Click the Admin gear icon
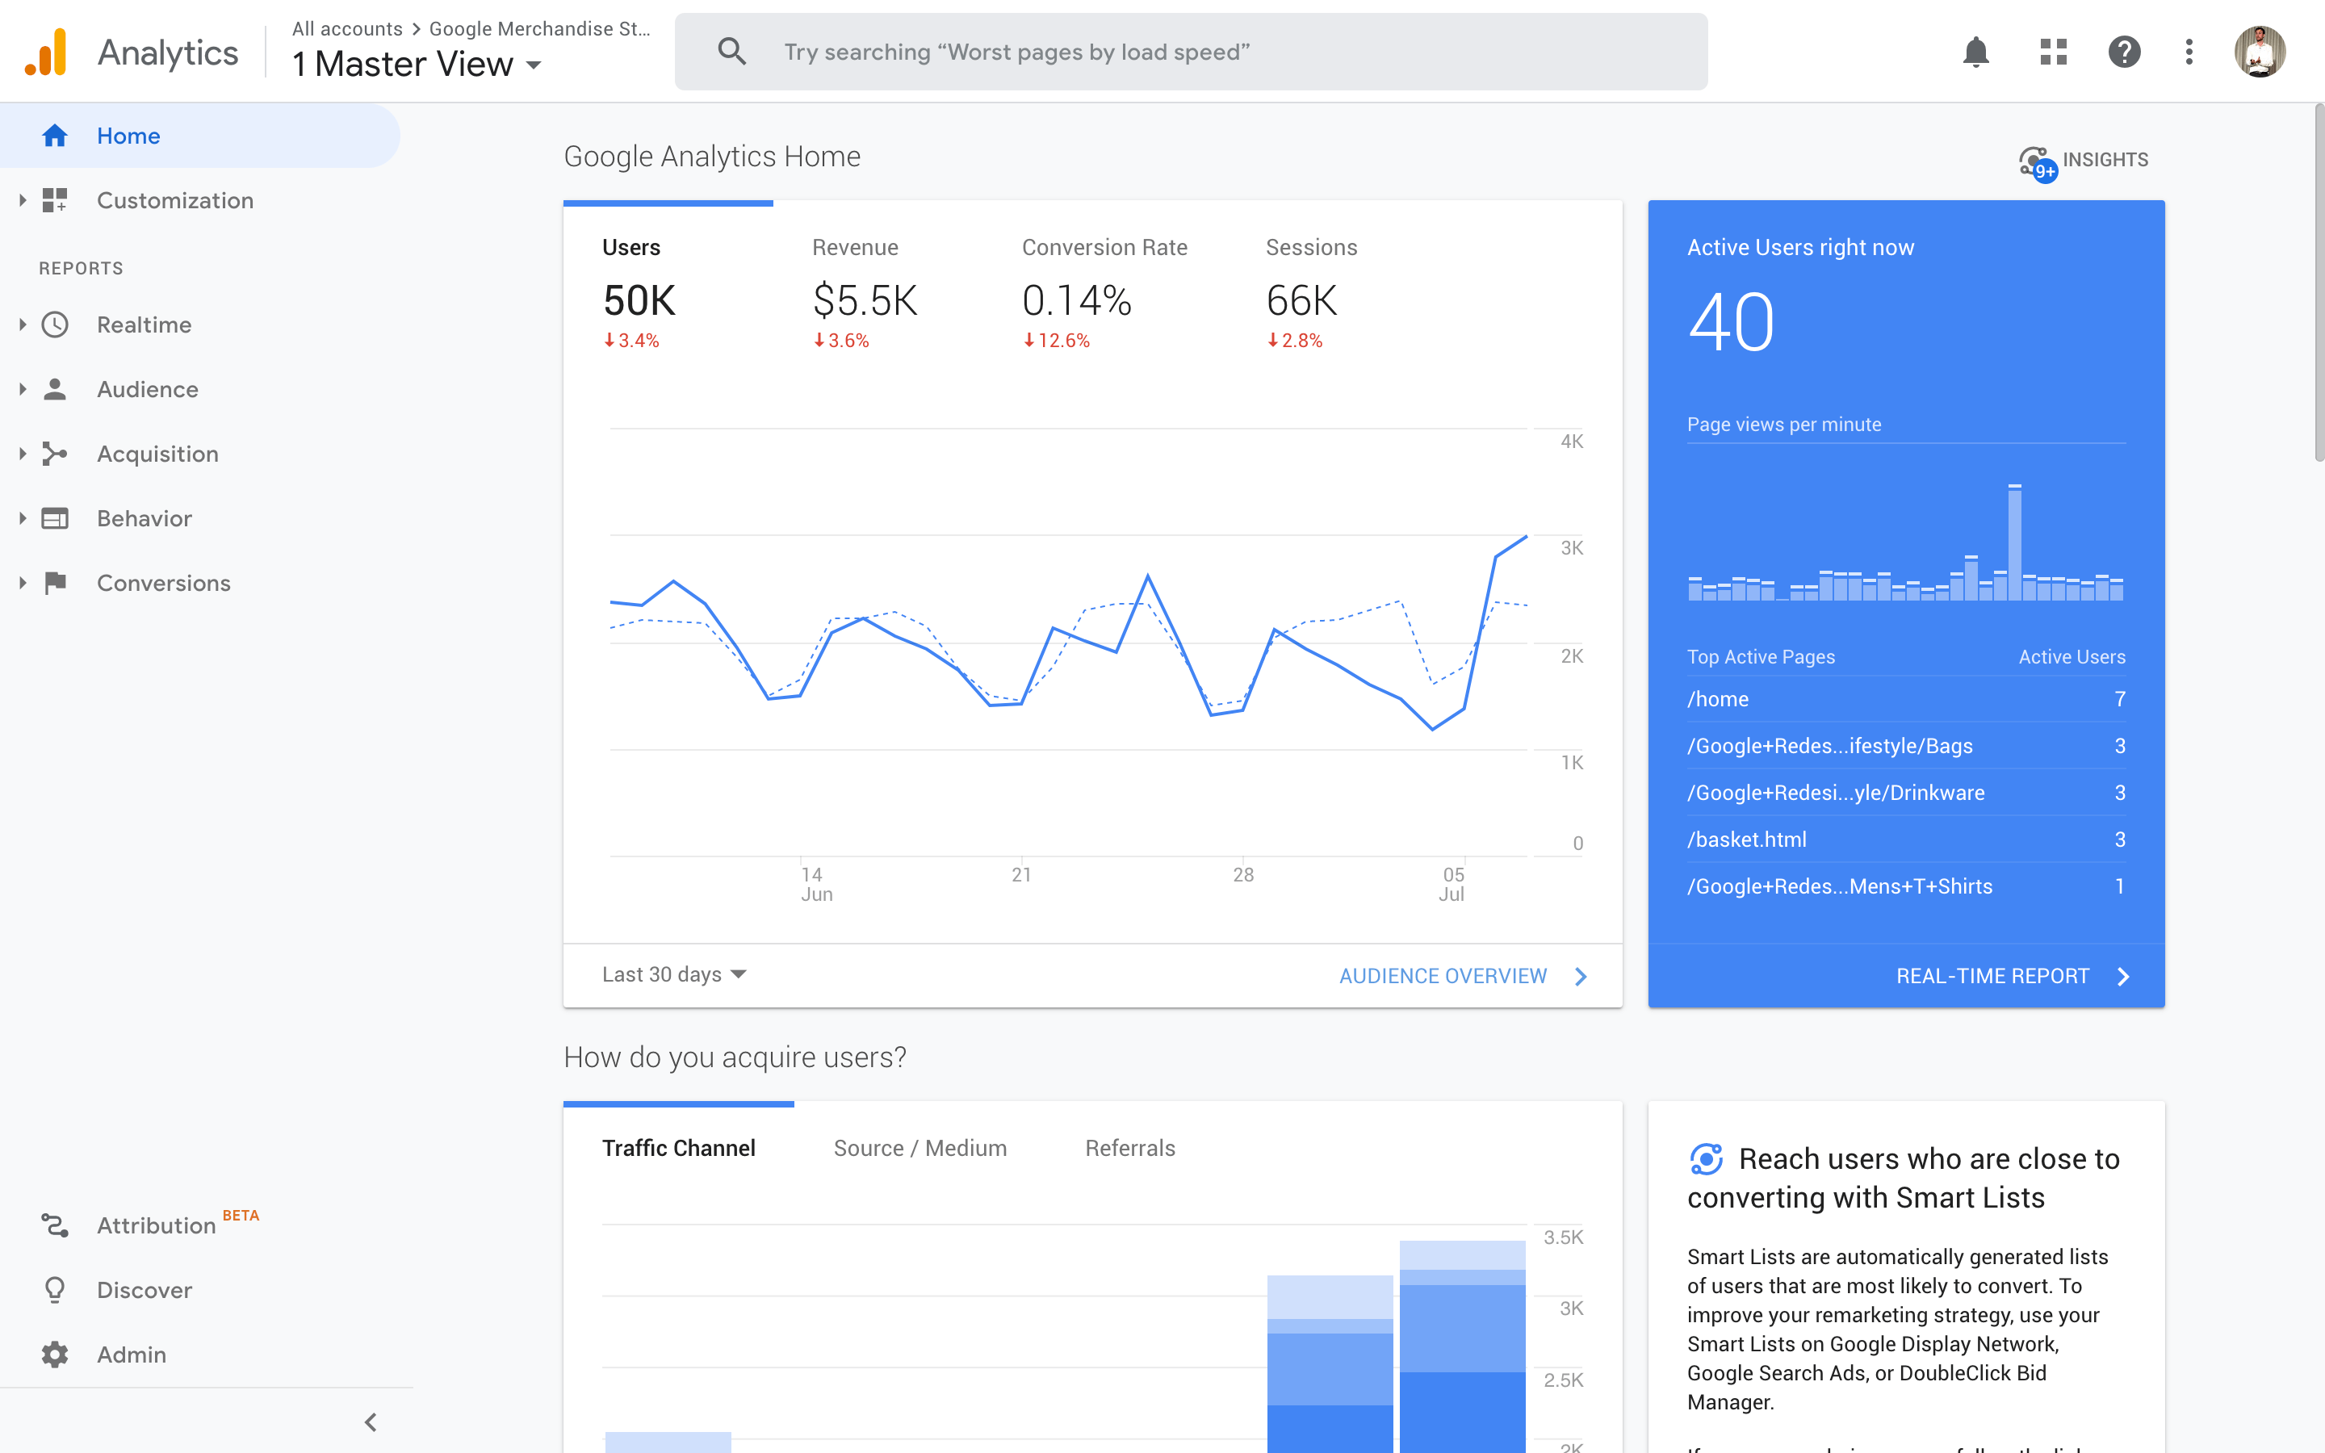 [55, 1354]
